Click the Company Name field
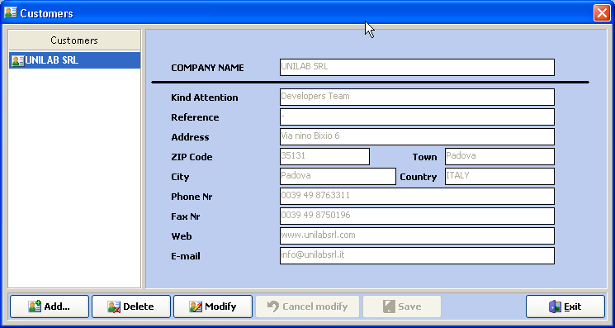The image size is (615, 328). [x=417, y=67]
